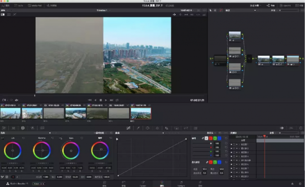
Task: Select the pointer tool in node editor
Action: click(x=210, y=10)
